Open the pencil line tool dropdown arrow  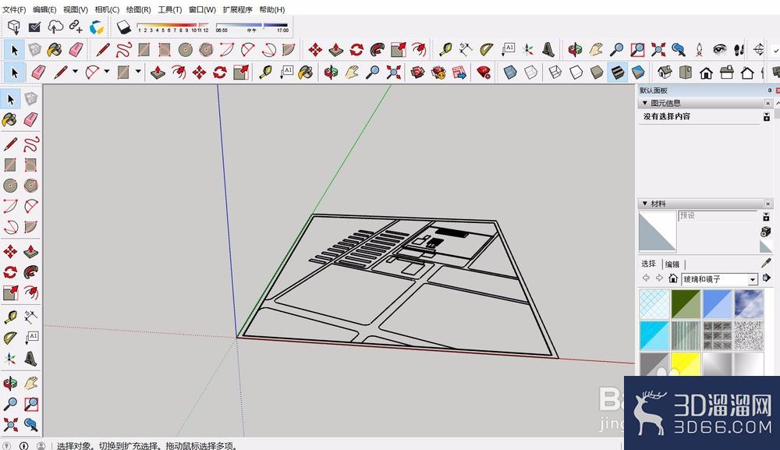(x=75, y=72)
